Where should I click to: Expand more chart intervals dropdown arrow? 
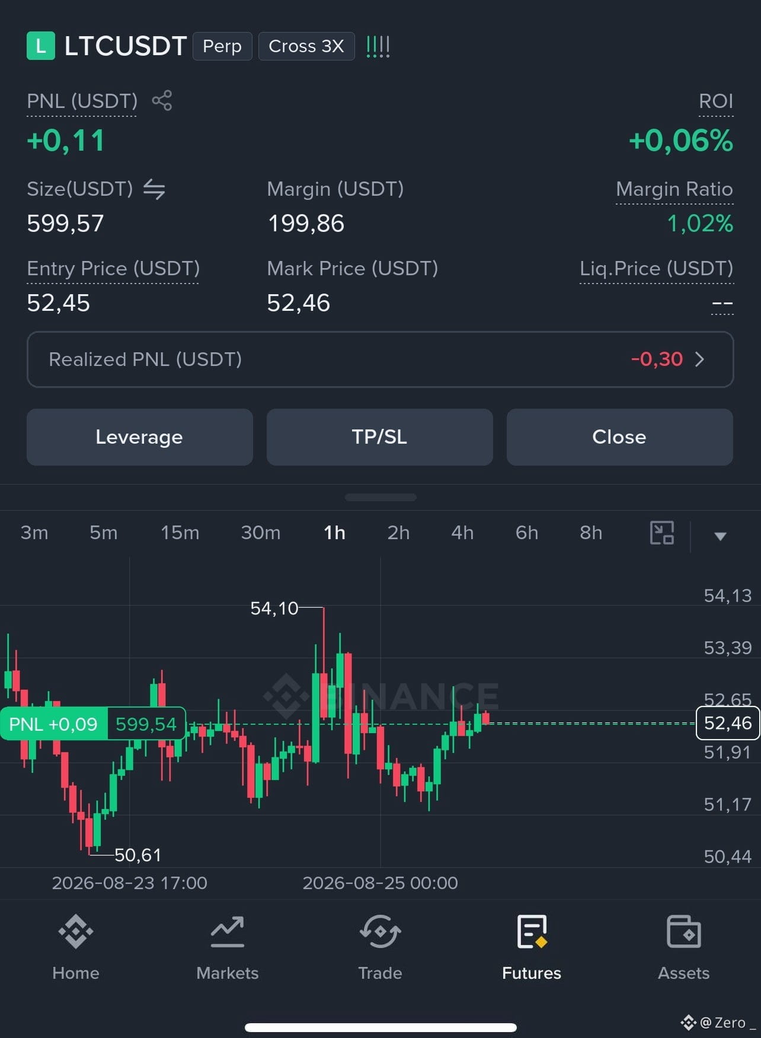pos(720,536)
